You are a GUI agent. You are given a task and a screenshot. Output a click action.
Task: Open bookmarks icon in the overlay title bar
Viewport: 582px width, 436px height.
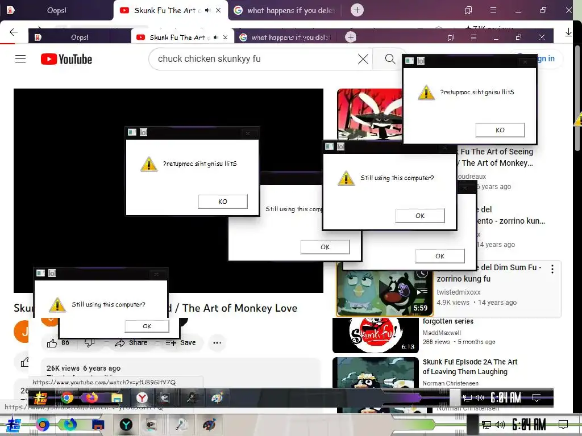pos(451,37)
